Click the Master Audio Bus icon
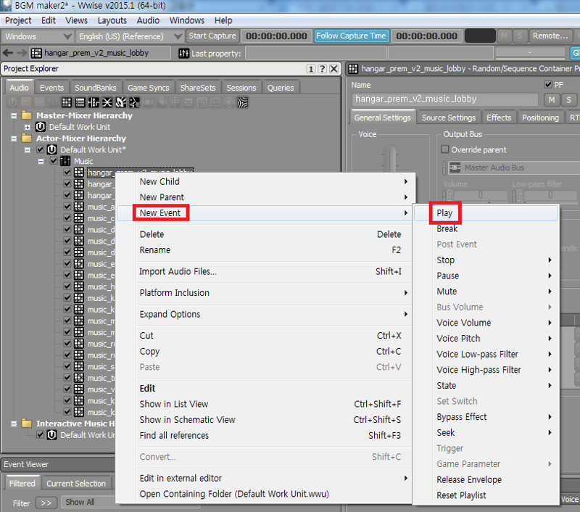This screenshot has height=512, width=580. coord(455,168)
